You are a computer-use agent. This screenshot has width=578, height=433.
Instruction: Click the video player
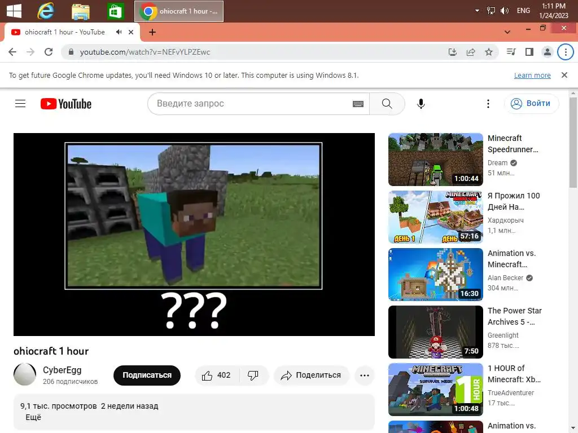(194, 234)
